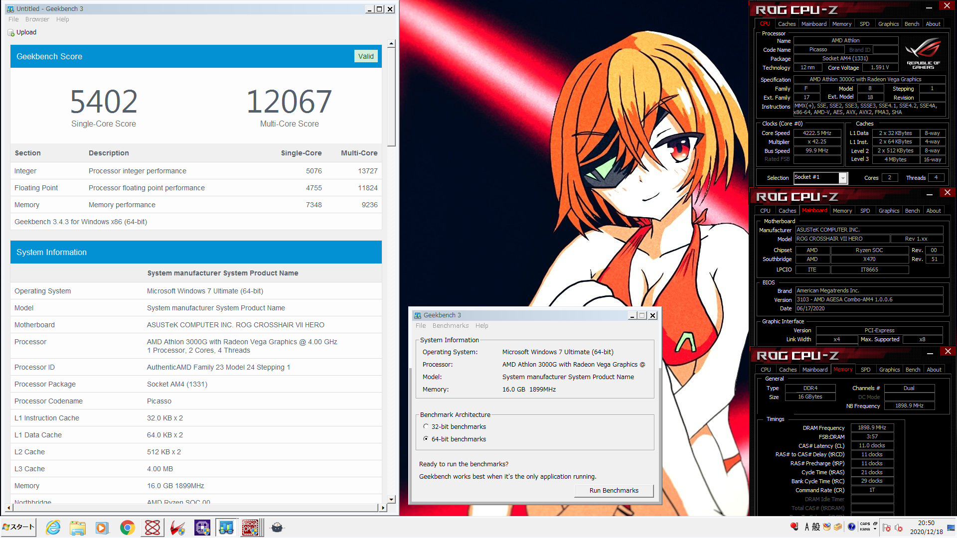Viewport: 957px width, 538px height.
Task: Click the Processor Codename row value Picasso
Action: point(159,401)
